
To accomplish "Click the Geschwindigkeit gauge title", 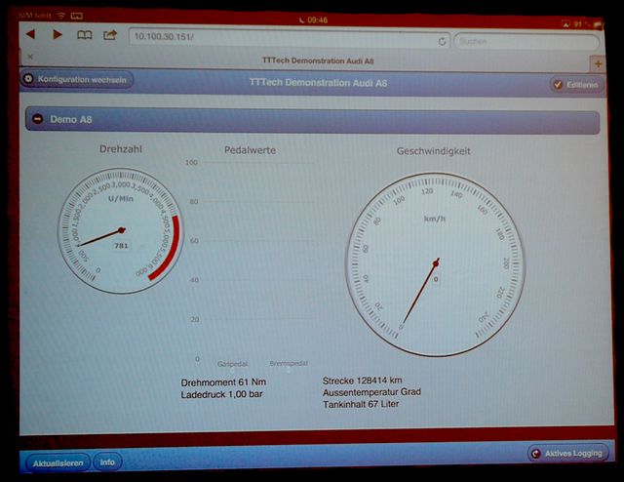I will click(433, 151).
